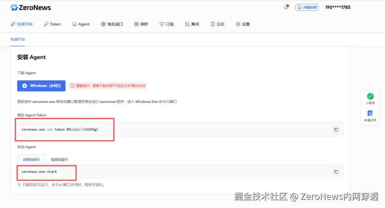Click the rocket icon beside 快速开始
This screenshot has height=208, width=385.
13,24
